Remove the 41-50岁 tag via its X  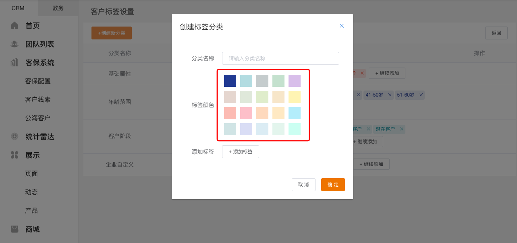[x=390, y=95]
